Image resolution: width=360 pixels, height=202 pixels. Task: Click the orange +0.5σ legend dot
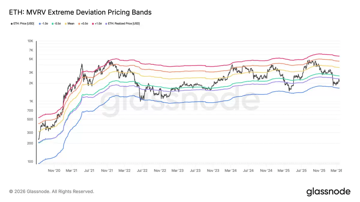(79, 24)
